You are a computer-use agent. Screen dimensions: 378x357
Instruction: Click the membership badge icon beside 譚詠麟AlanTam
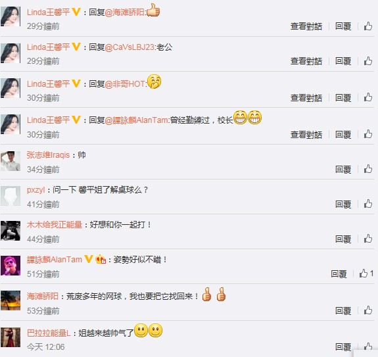pyautogui.click(x=101, y=260)
